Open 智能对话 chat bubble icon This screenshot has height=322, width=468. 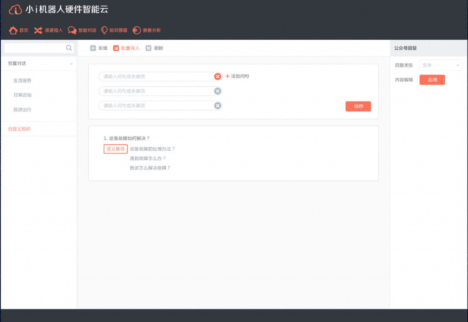tap(72, 30)
